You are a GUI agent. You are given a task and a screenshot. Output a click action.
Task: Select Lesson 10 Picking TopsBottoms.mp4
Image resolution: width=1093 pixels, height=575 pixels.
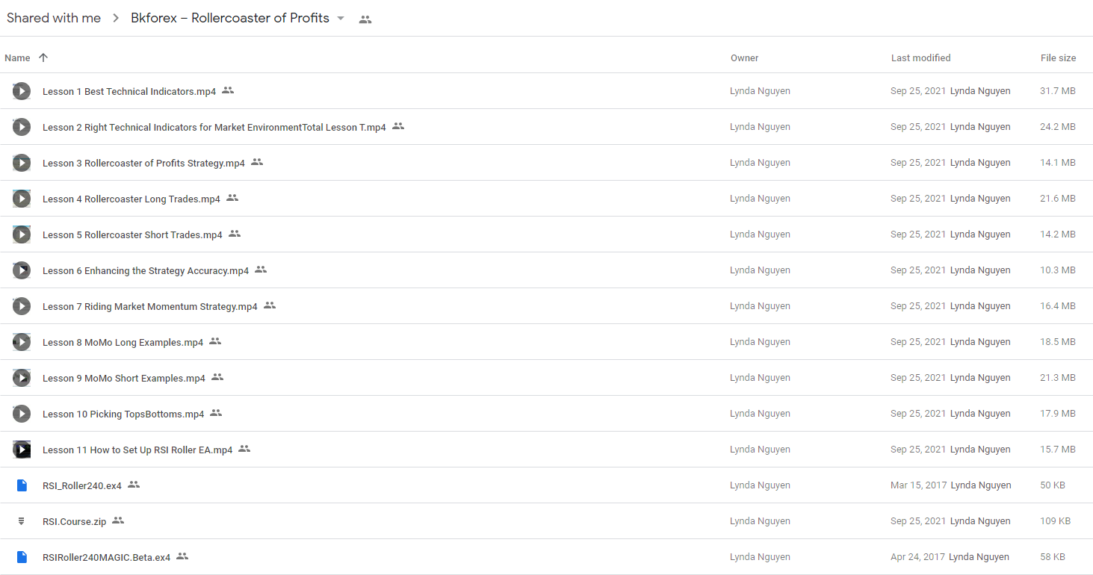[123, 414]
